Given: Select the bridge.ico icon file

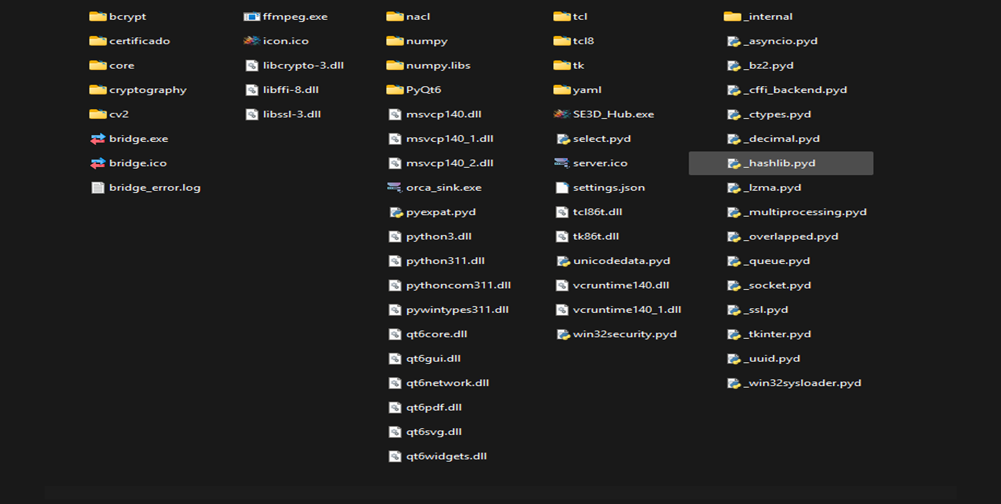Looking at the screenshot, I should point(98,163).
